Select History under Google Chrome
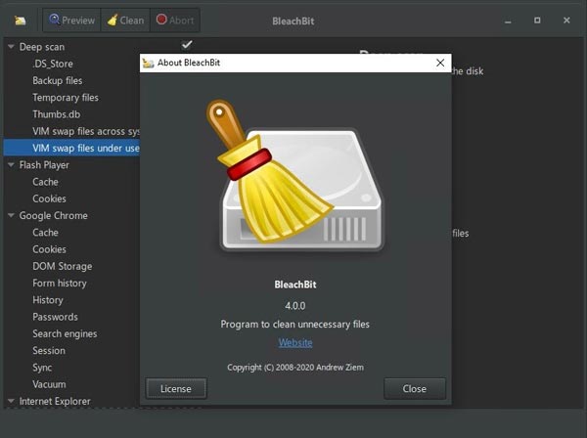This screenshot has width=587, height=438. coord(48,300)
